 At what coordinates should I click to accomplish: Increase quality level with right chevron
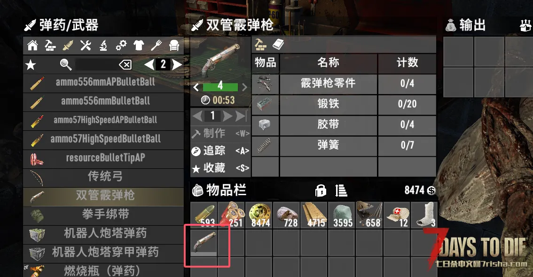coord(244,87)
